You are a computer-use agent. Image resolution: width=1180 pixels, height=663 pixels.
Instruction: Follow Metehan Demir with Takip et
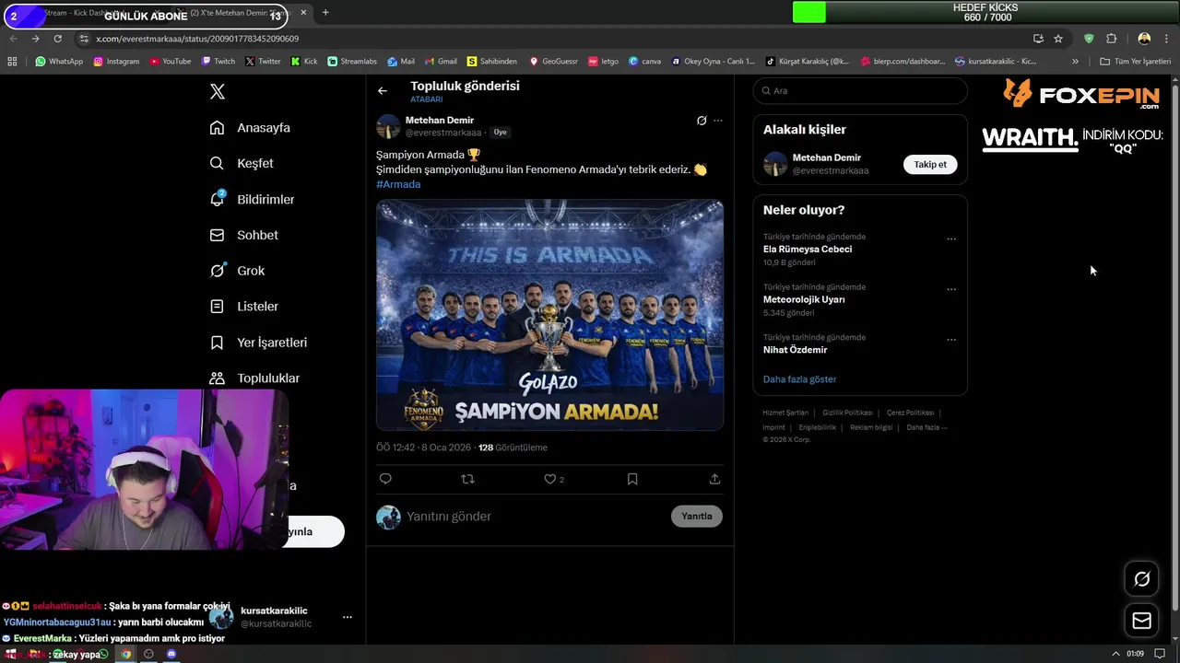[x=930, y=164]
